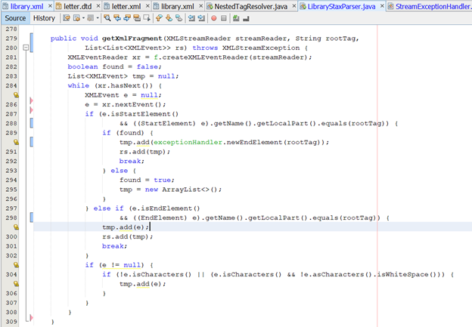Screen dimensions: 472x327
Task: Click 'createXMLEventReader' in line 281
Action: pos(205,57)
